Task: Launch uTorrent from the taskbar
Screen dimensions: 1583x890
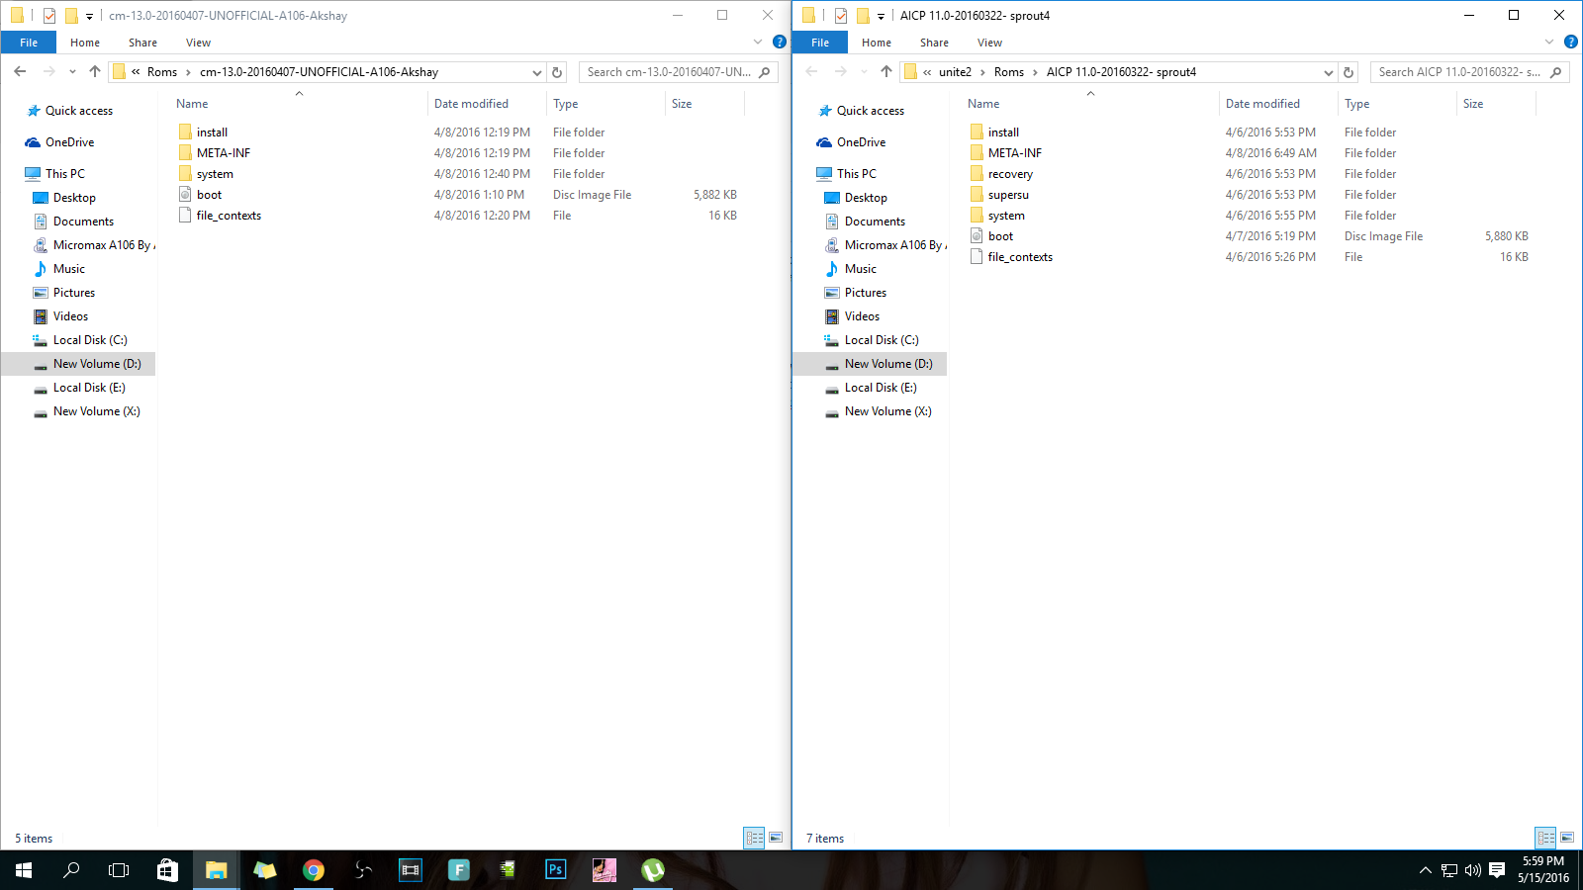Action: [x=652, y=870]
